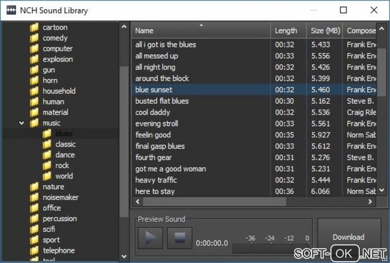Select the 'around the block' track
Image resolution: width=390 pixels, height=263 pixels.
tap(254, 79)
